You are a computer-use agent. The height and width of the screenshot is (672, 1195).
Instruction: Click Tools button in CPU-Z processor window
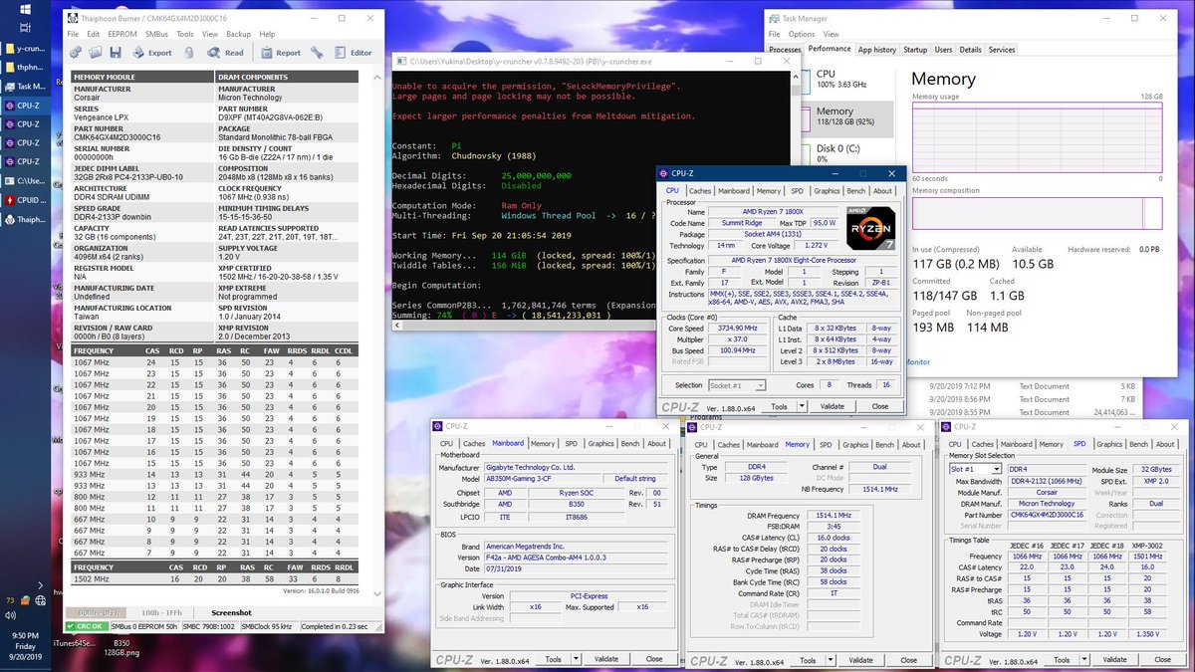click(x=779, y=406)
